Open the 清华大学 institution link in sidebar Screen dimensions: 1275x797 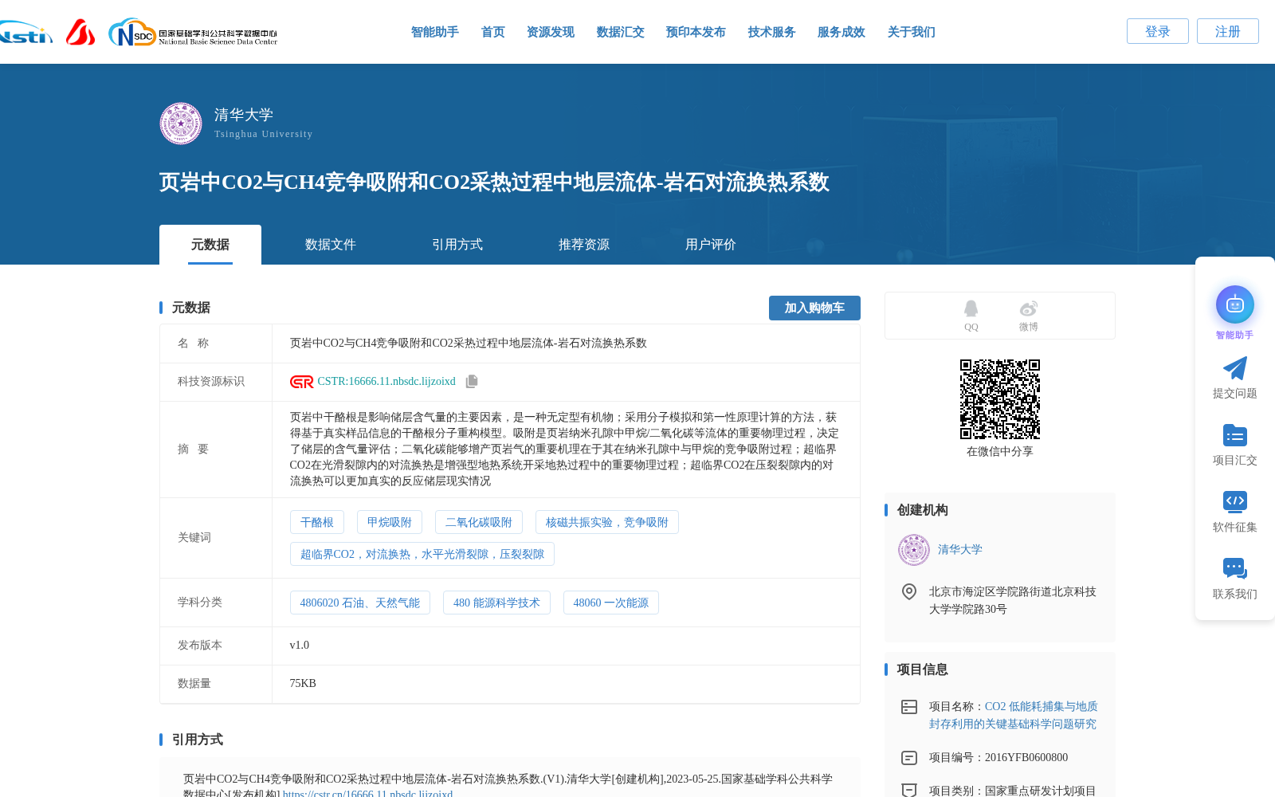tap(960, 550)
